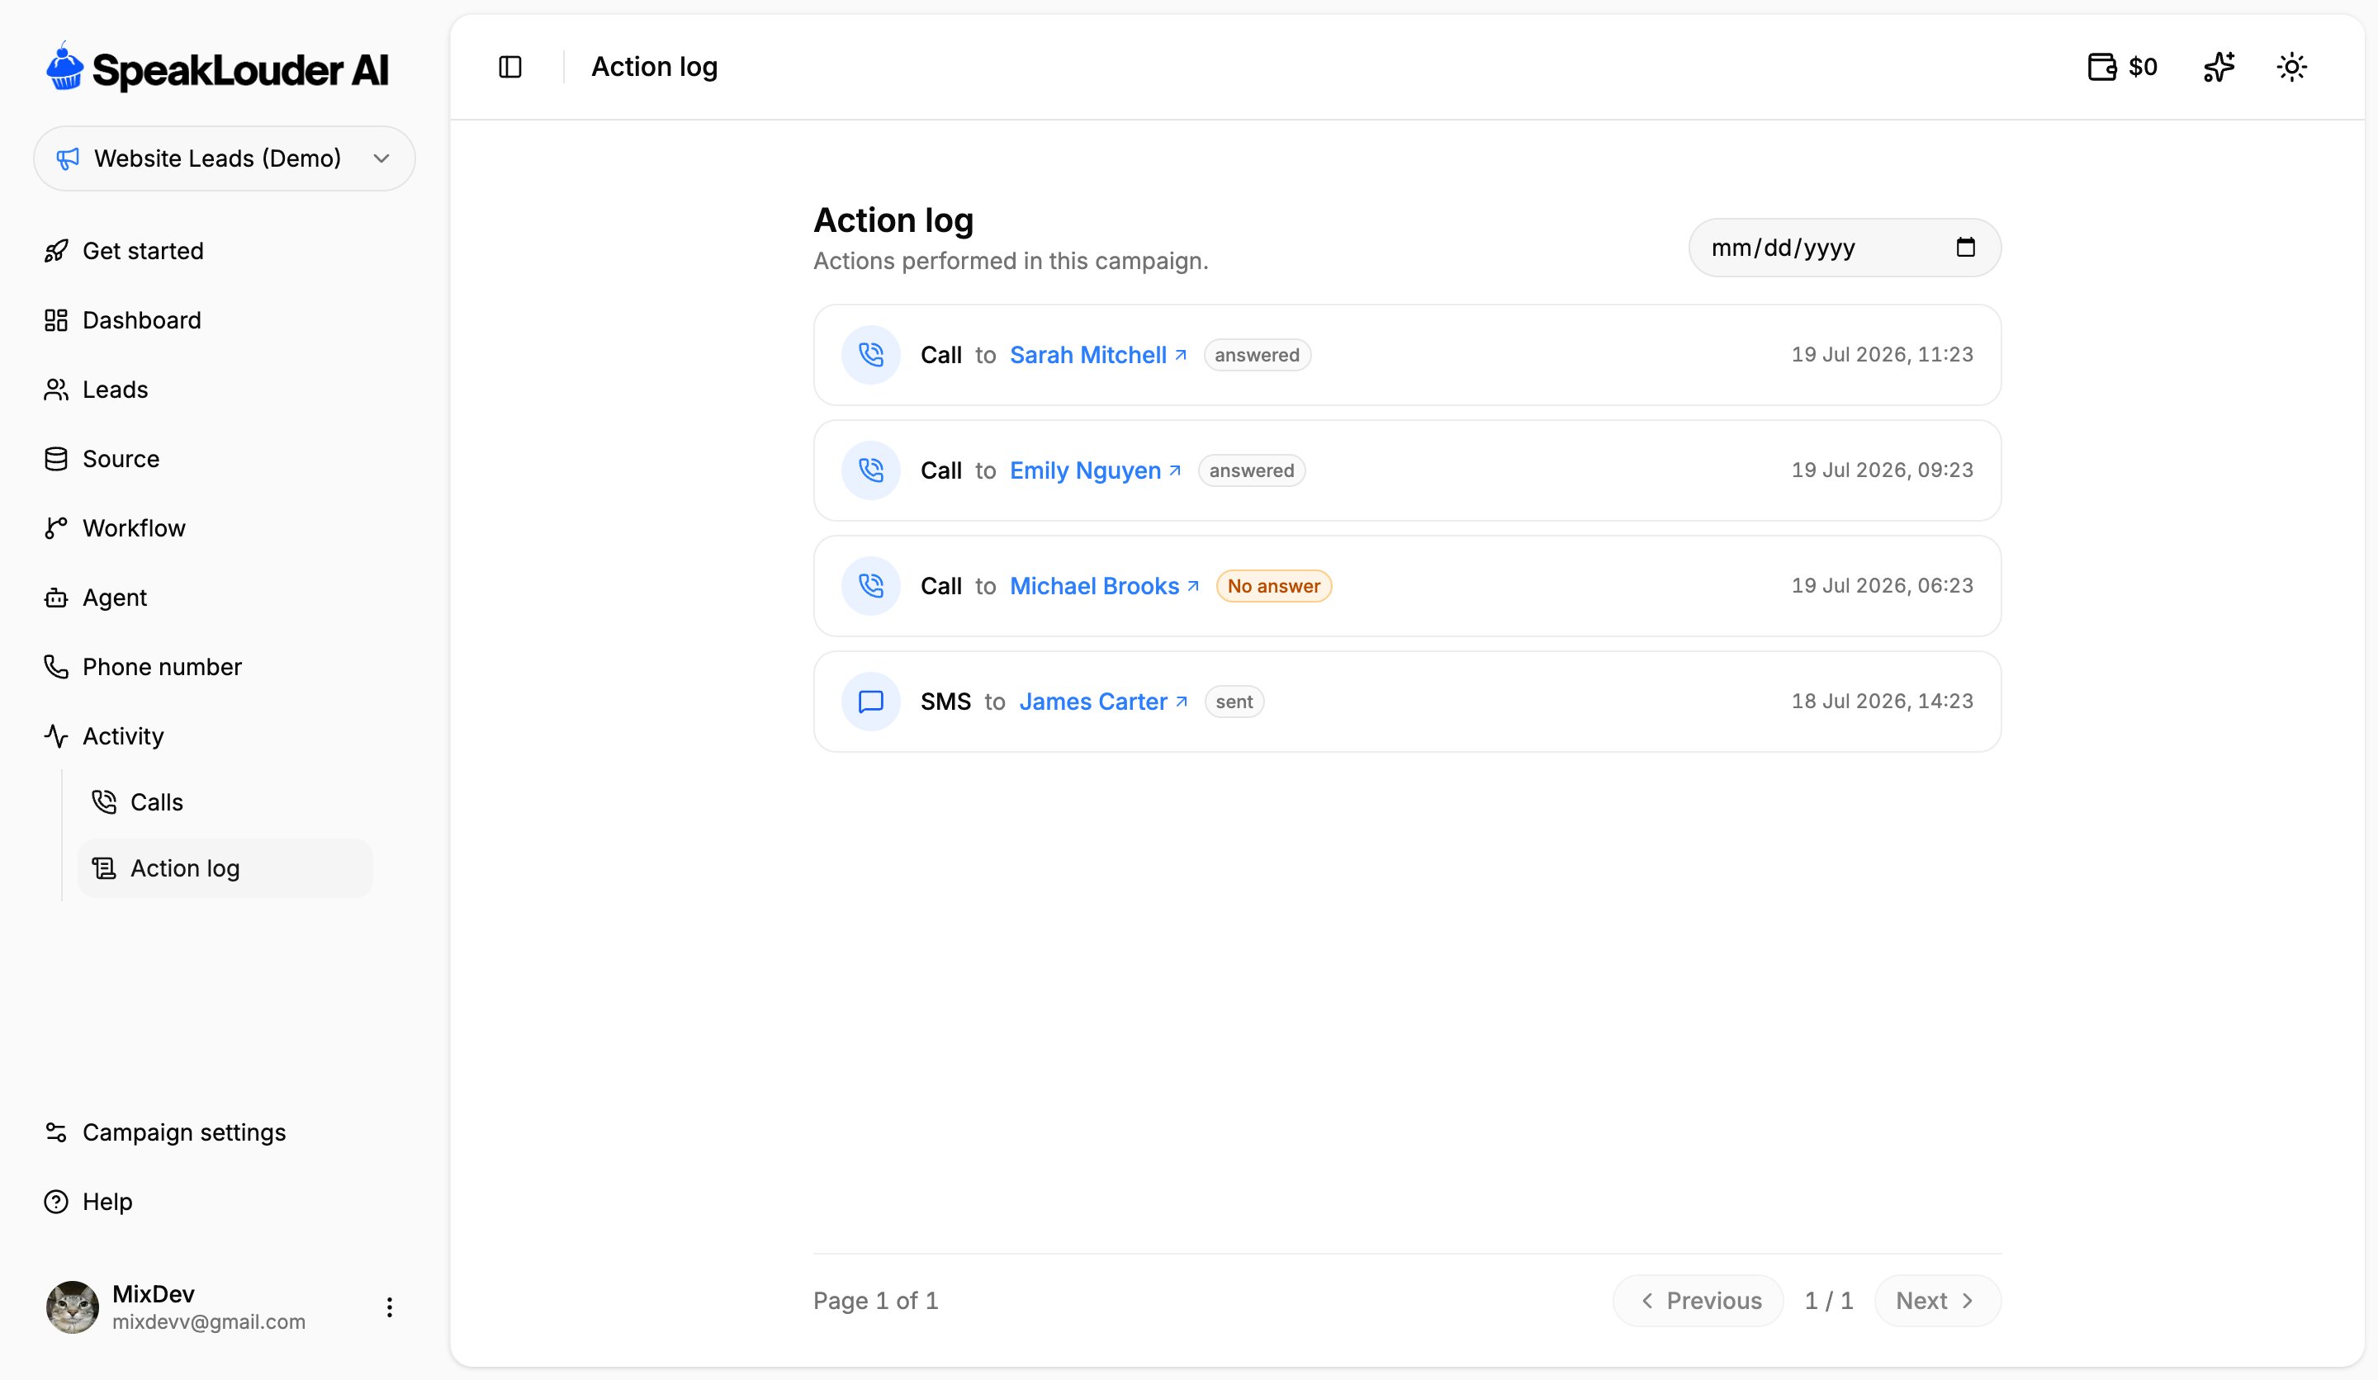This screenshot has height=1380, width=2378.
Task: Open Michael Brooks lead link
Action: tap(1104, 587)
